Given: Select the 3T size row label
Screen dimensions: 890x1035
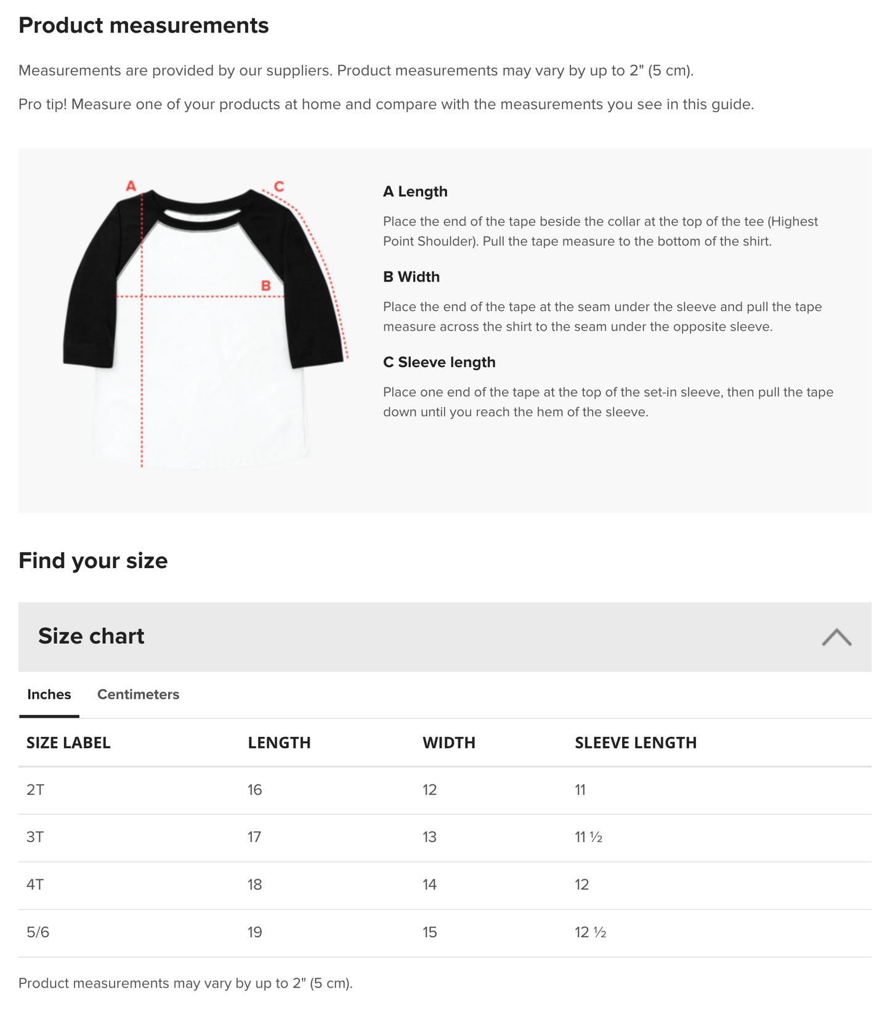Looking at the screenshot, I should 35,837.
